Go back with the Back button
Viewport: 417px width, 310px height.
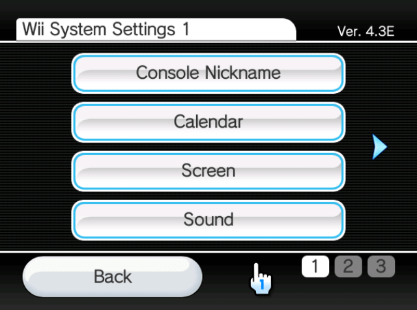113,277
